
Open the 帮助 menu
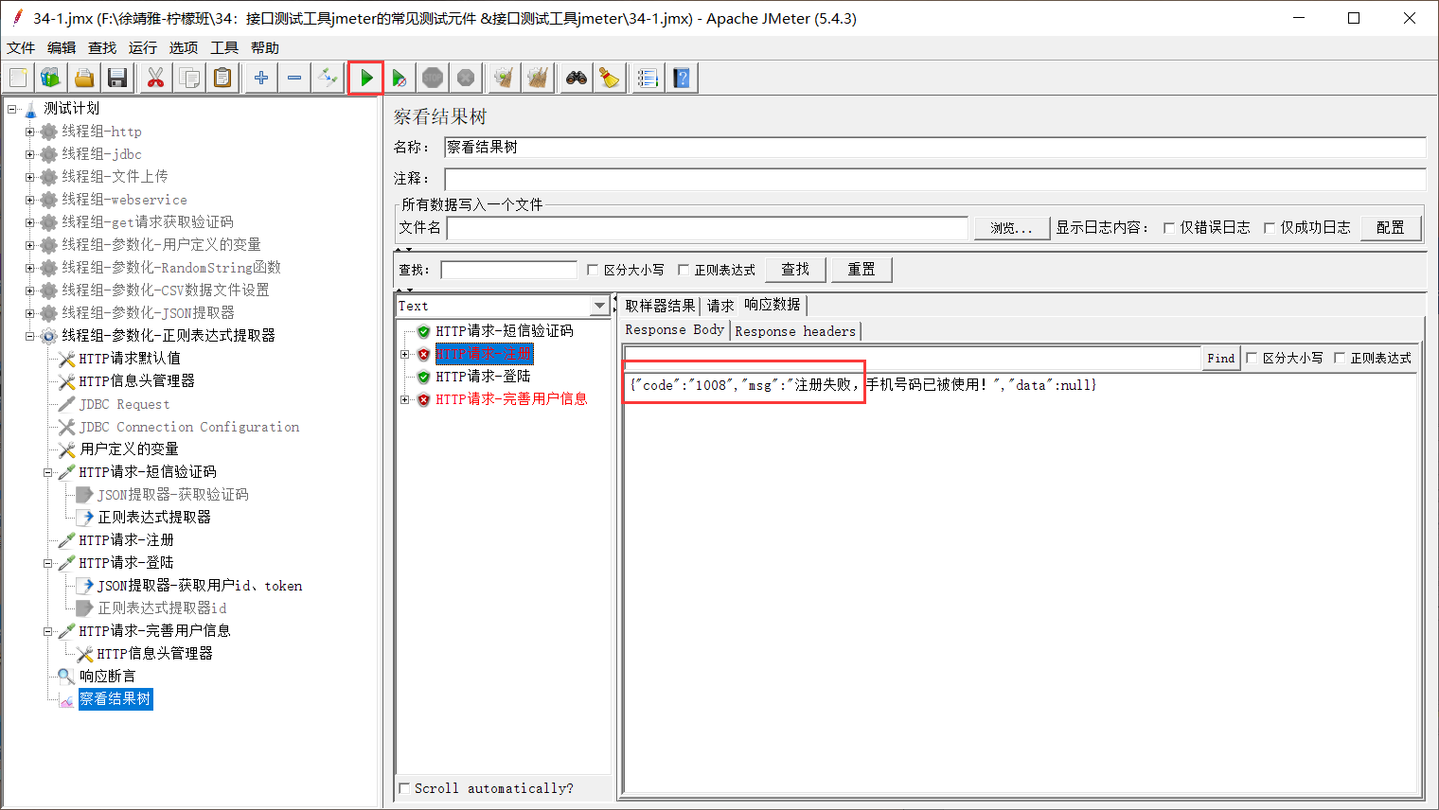(x=264, y=47)
